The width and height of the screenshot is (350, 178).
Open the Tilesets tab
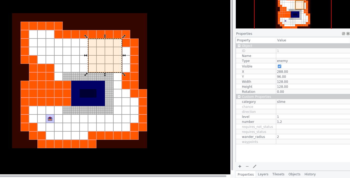point(278,174)
